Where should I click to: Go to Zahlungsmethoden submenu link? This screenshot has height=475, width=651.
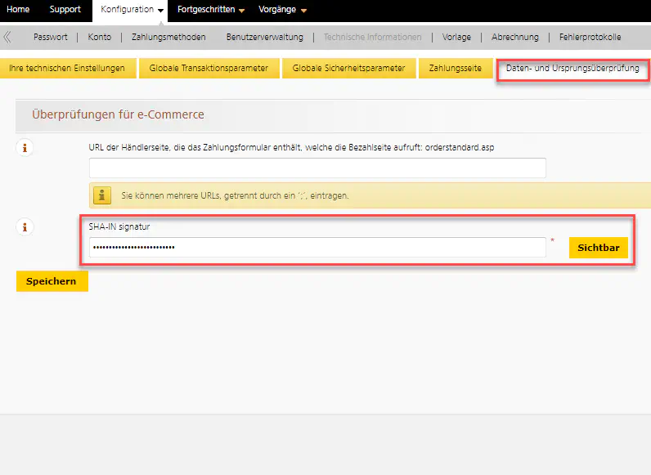pos(168,37)
